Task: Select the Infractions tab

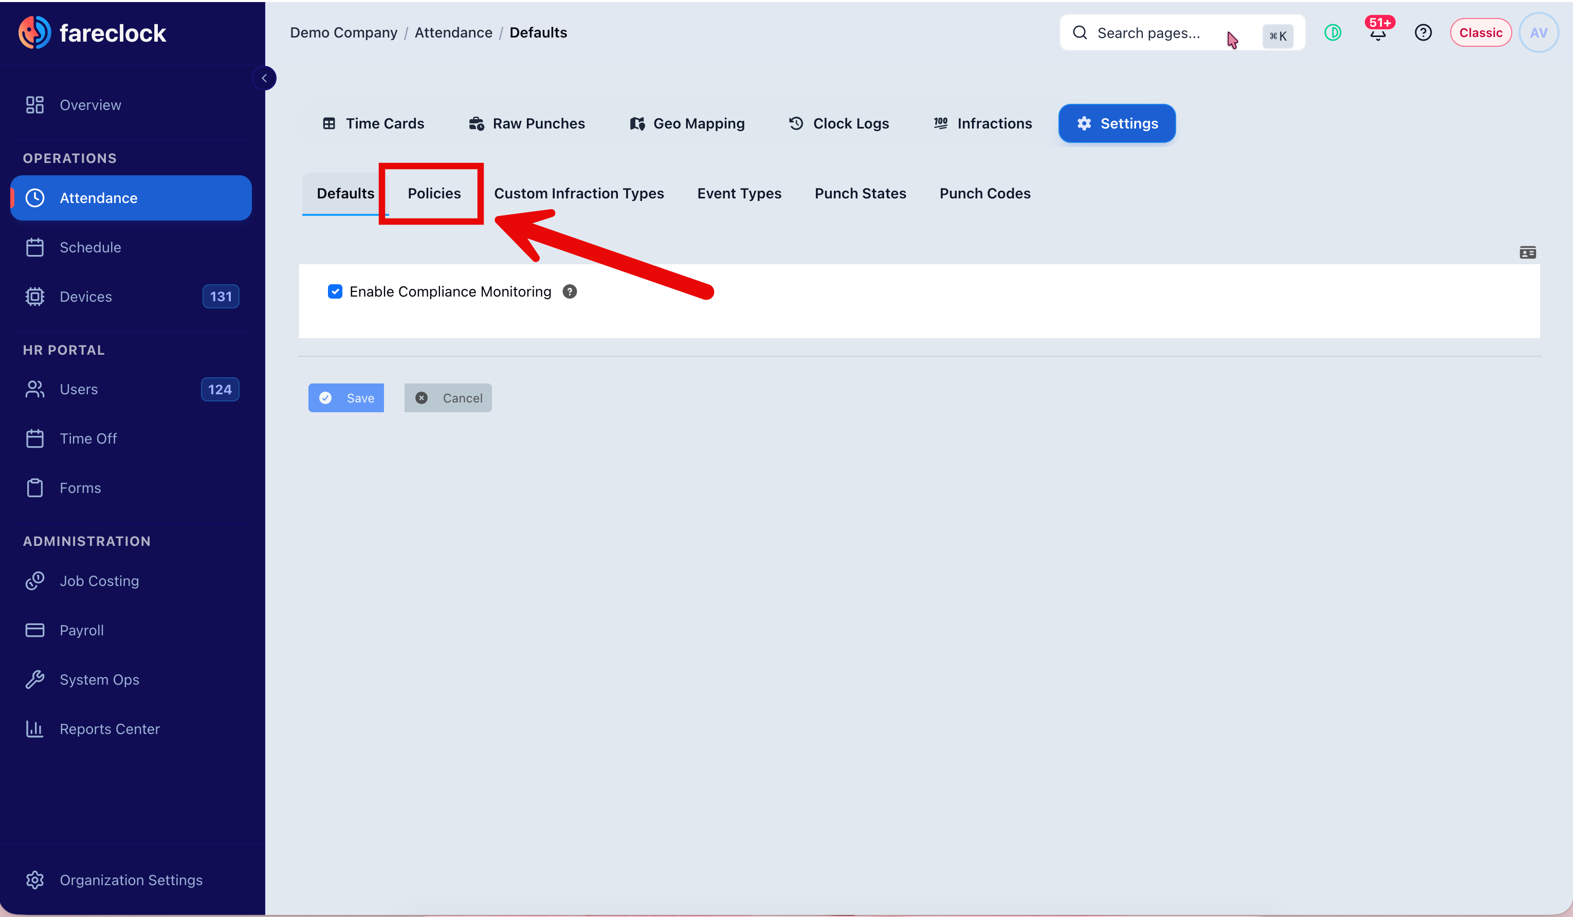Action: click(982, 123)
